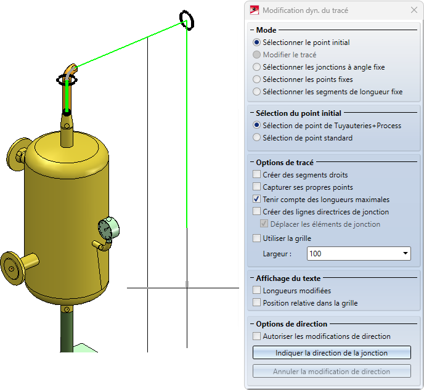Click the black ring marker on the elbow pipe

pos(67,80)
